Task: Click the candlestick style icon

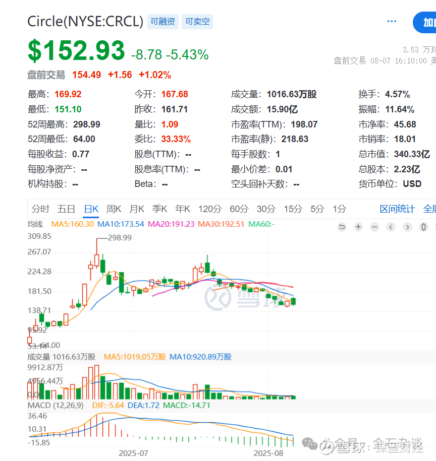Action: (x=423, y=227)
